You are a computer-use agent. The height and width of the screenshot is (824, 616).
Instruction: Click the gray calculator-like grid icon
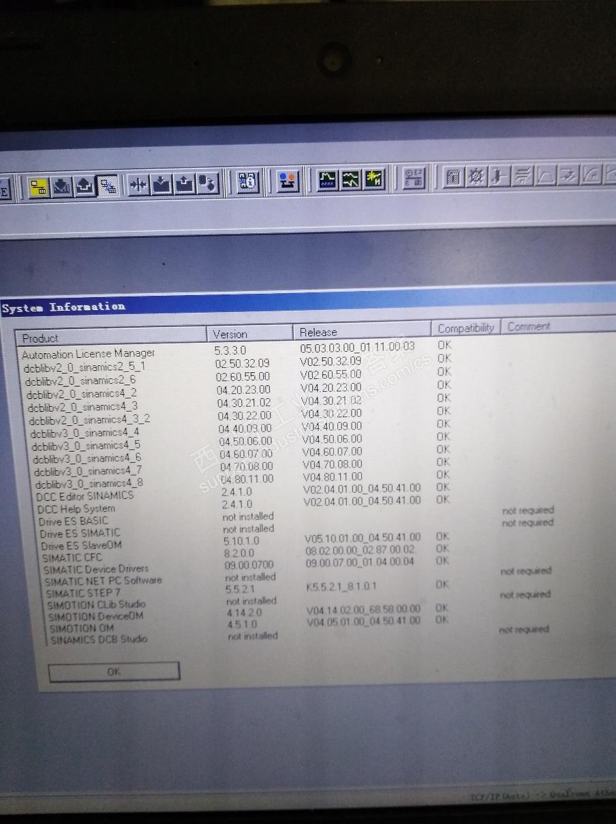coord(453,178)
